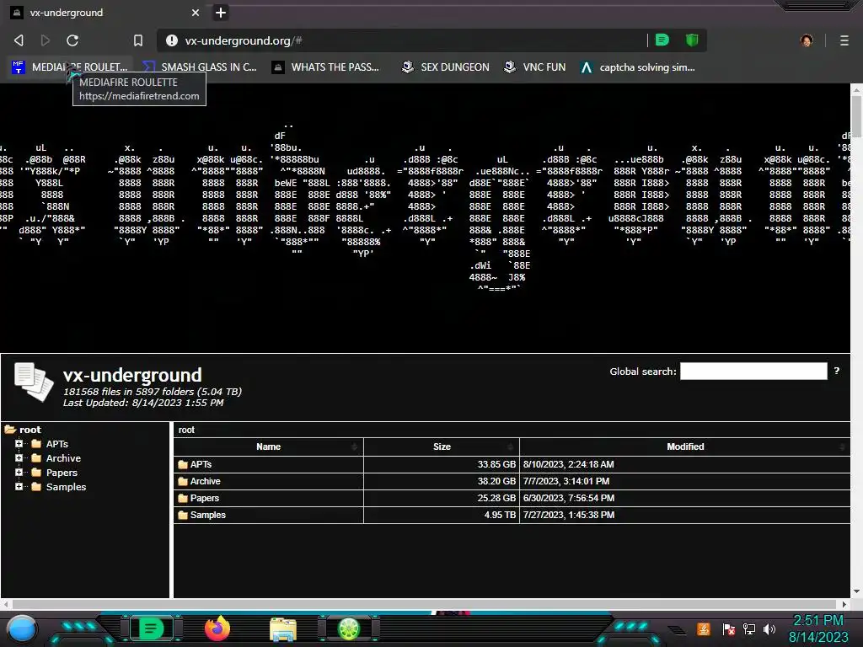This screenshot has width=863, height=647.
Task: Open the VNC FUN bookmark
Action: tap(535, 67)
